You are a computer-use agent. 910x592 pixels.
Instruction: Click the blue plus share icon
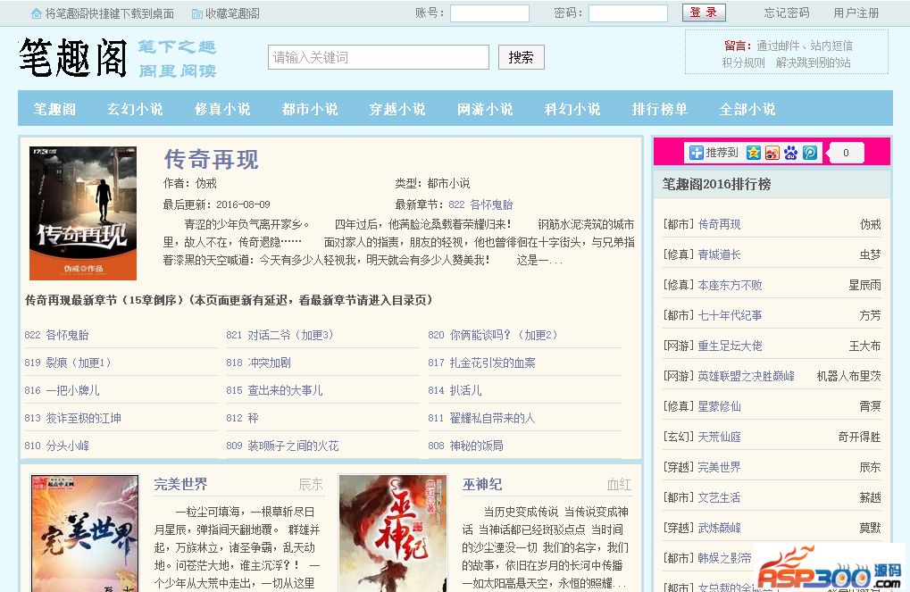coord(697,153)
